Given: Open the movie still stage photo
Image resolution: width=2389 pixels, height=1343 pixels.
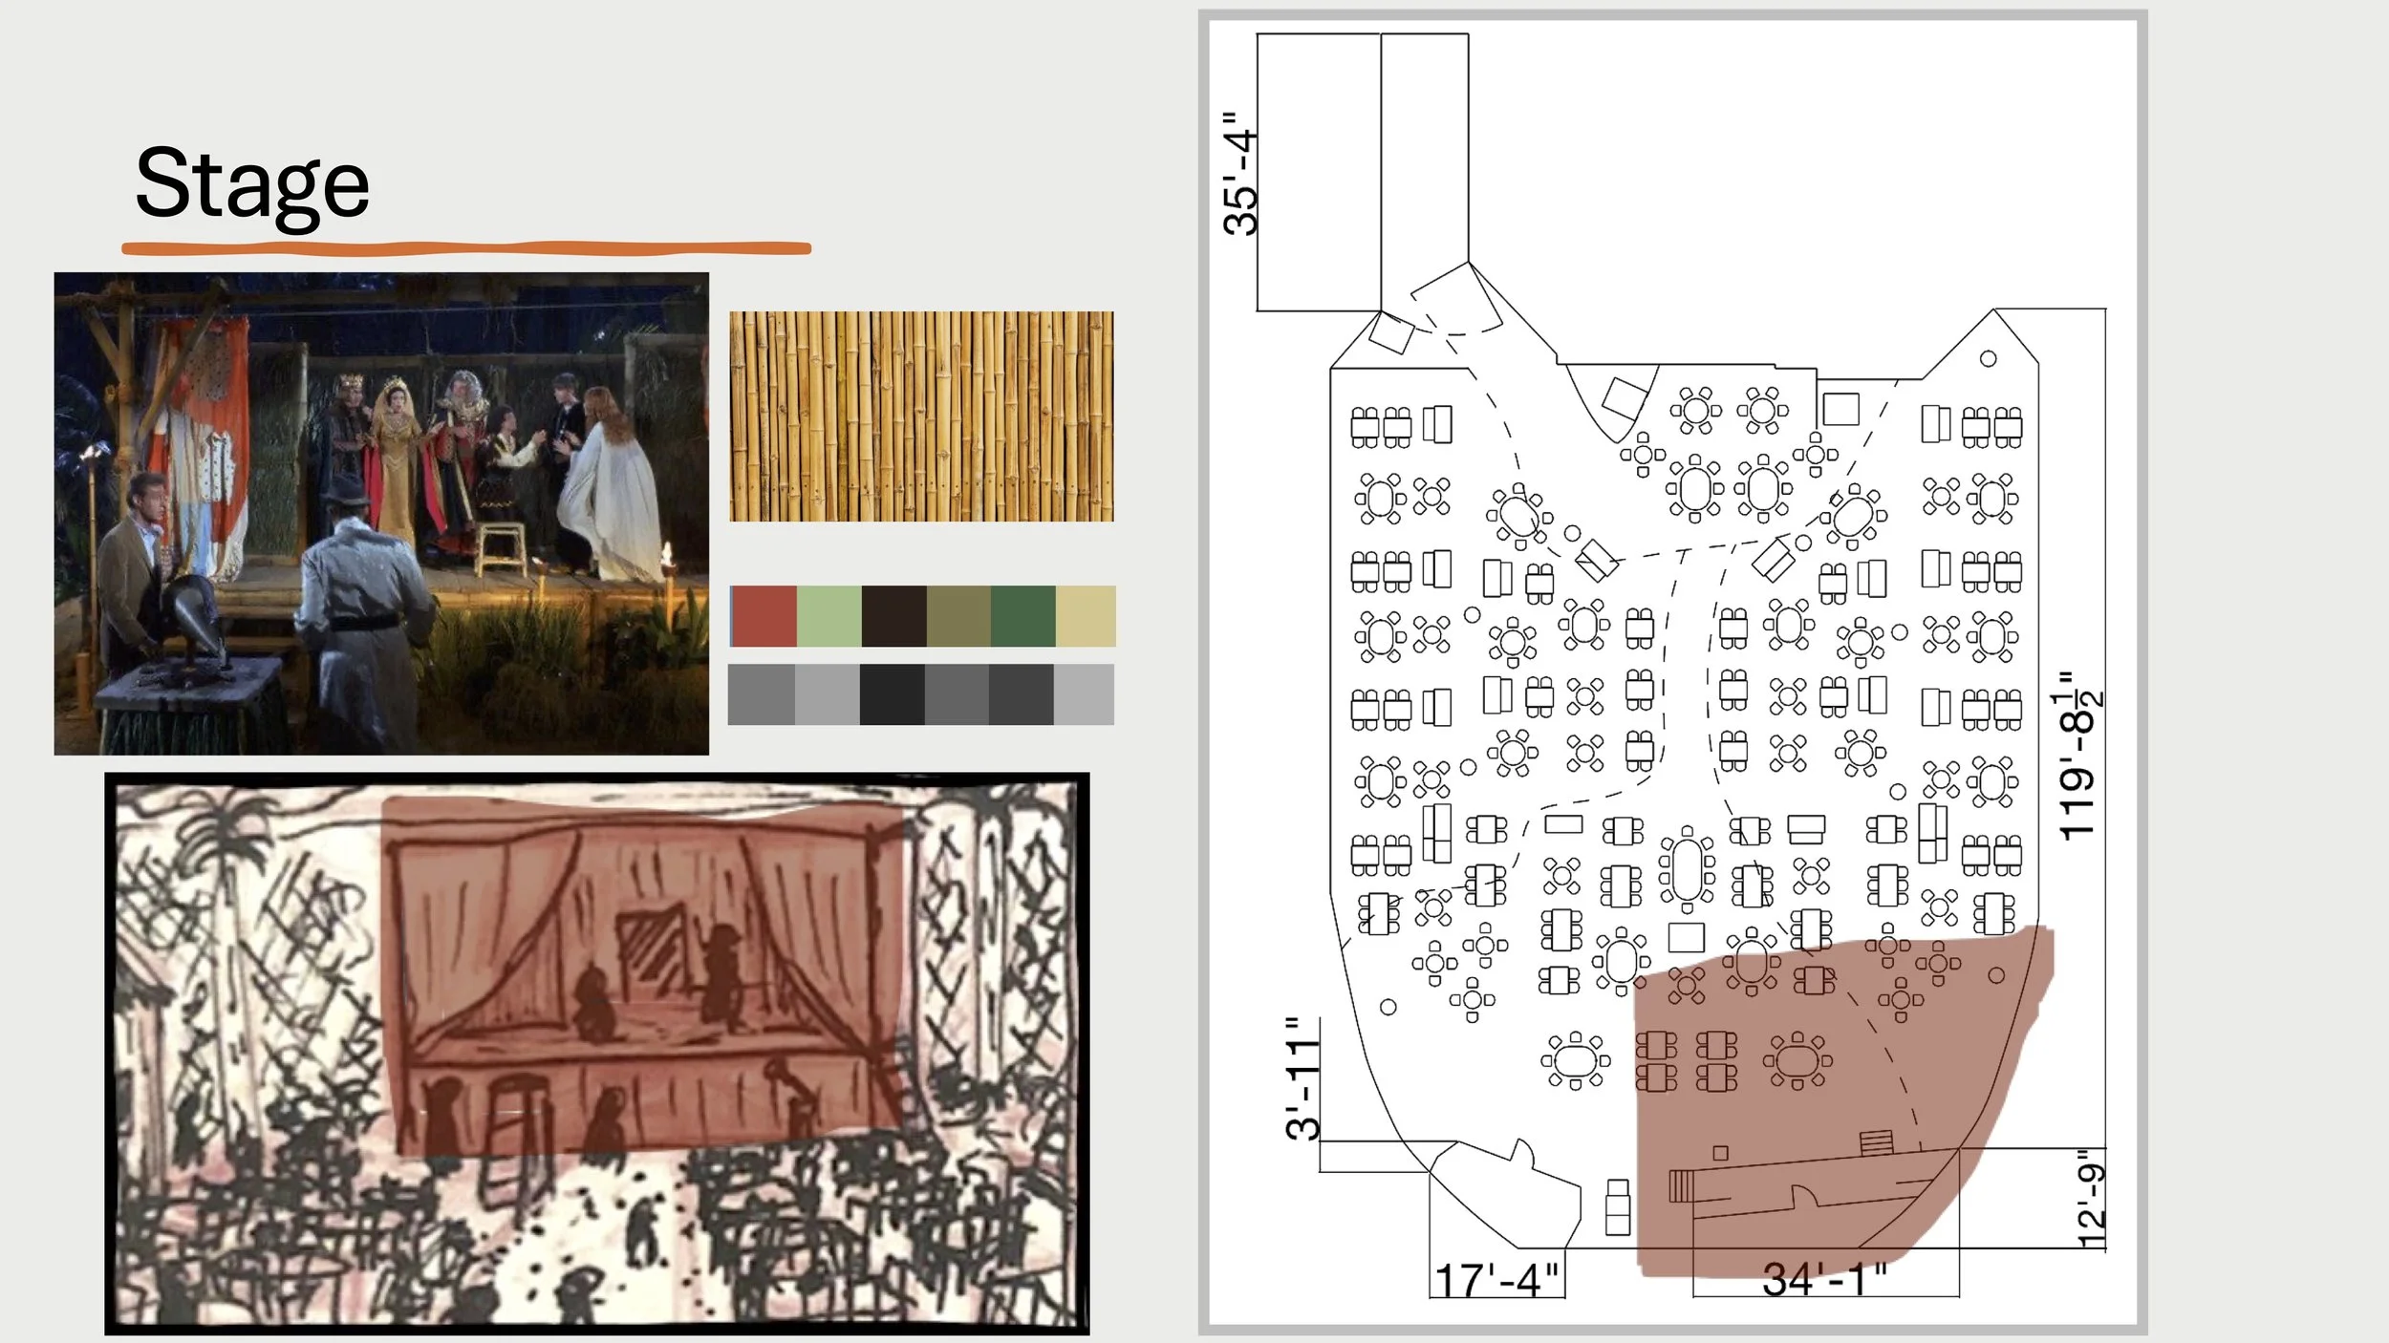Looking at the screenshot, I should pyautogui.click(x=381, y=513).
